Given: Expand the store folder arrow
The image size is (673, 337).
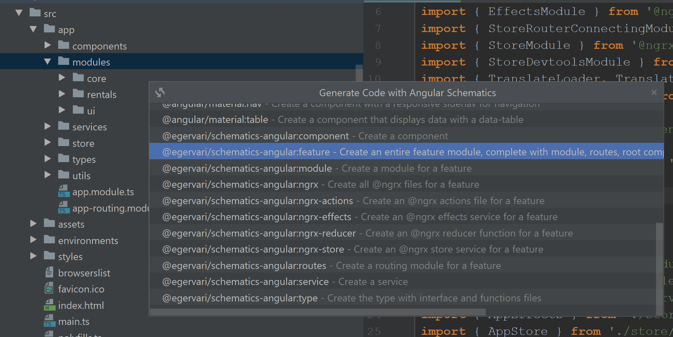Looking at the screenshot, I should pyautogui.click(x=48, y=142).
